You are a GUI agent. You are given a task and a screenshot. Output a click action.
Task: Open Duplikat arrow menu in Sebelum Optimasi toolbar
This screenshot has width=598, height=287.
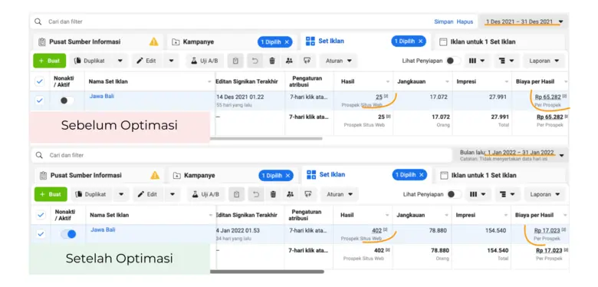coord(120,61)
